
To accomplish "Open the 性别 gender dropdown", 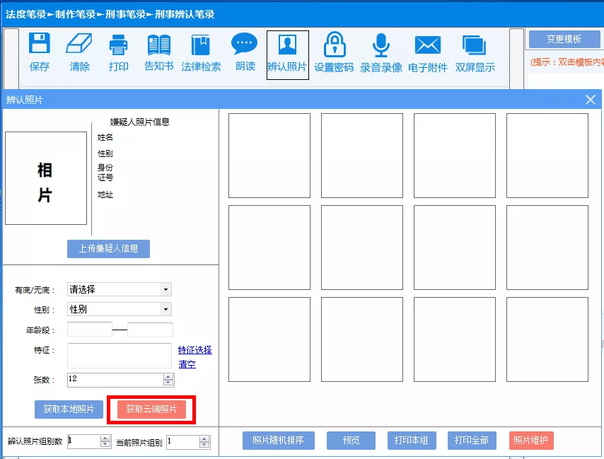I will (165, 309).
